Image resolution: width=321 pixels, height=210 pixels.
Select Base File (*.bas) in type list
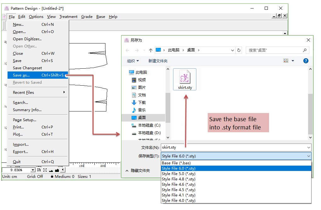176,163
